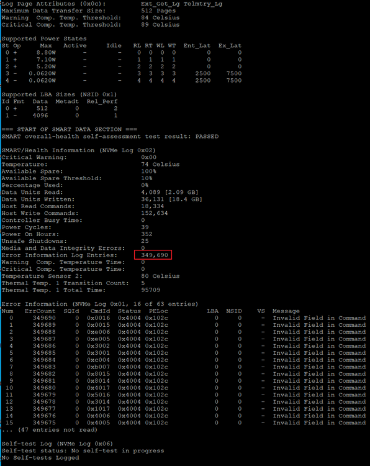Click CmdId '0x0015' in the error table

(x=98, y=325)
